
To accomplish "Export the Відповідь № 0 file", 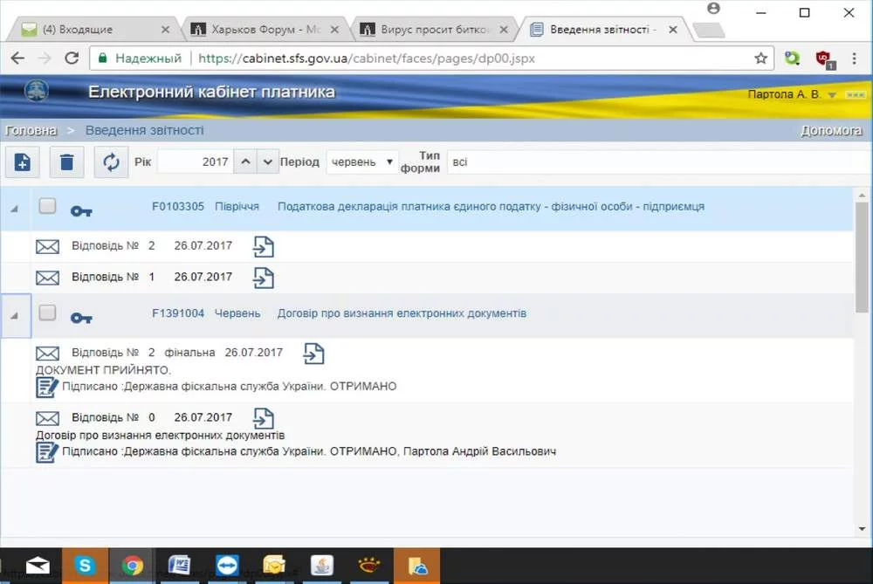I will point(264,418).
